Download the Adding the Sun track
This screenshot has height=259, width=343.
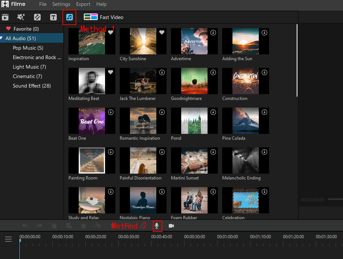click(x=264, y=33)
